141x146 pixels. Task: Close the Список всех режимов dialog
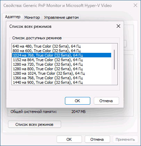(118, 26)
